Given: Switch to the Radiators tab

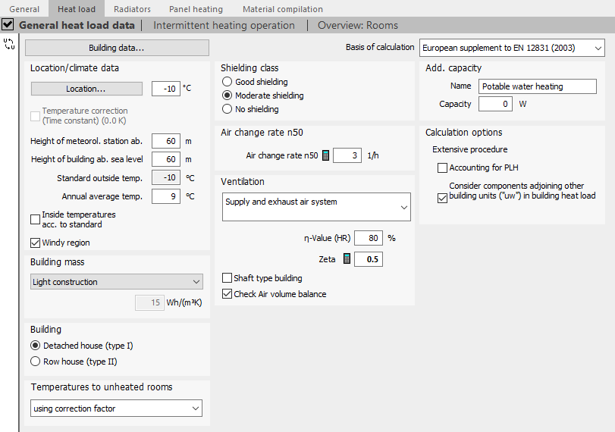Looking at the screenshot, I should (132, 9).
